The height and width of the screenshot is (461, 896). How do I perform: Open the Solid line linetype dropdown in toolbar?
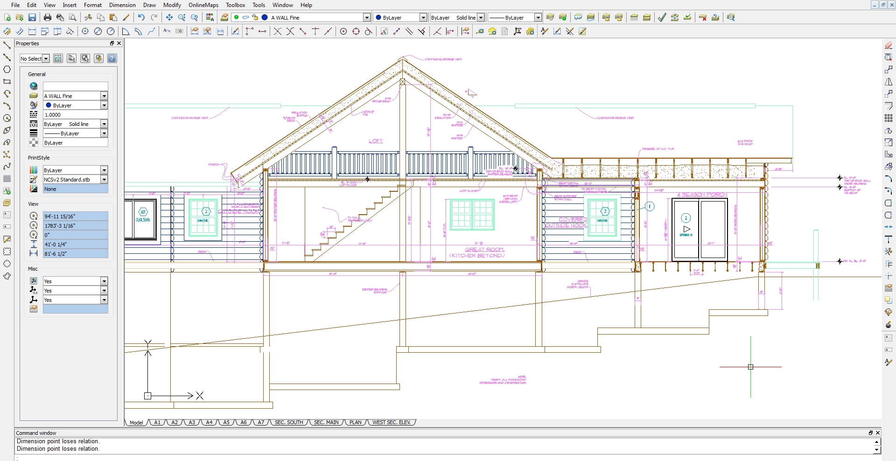[481, 17]
